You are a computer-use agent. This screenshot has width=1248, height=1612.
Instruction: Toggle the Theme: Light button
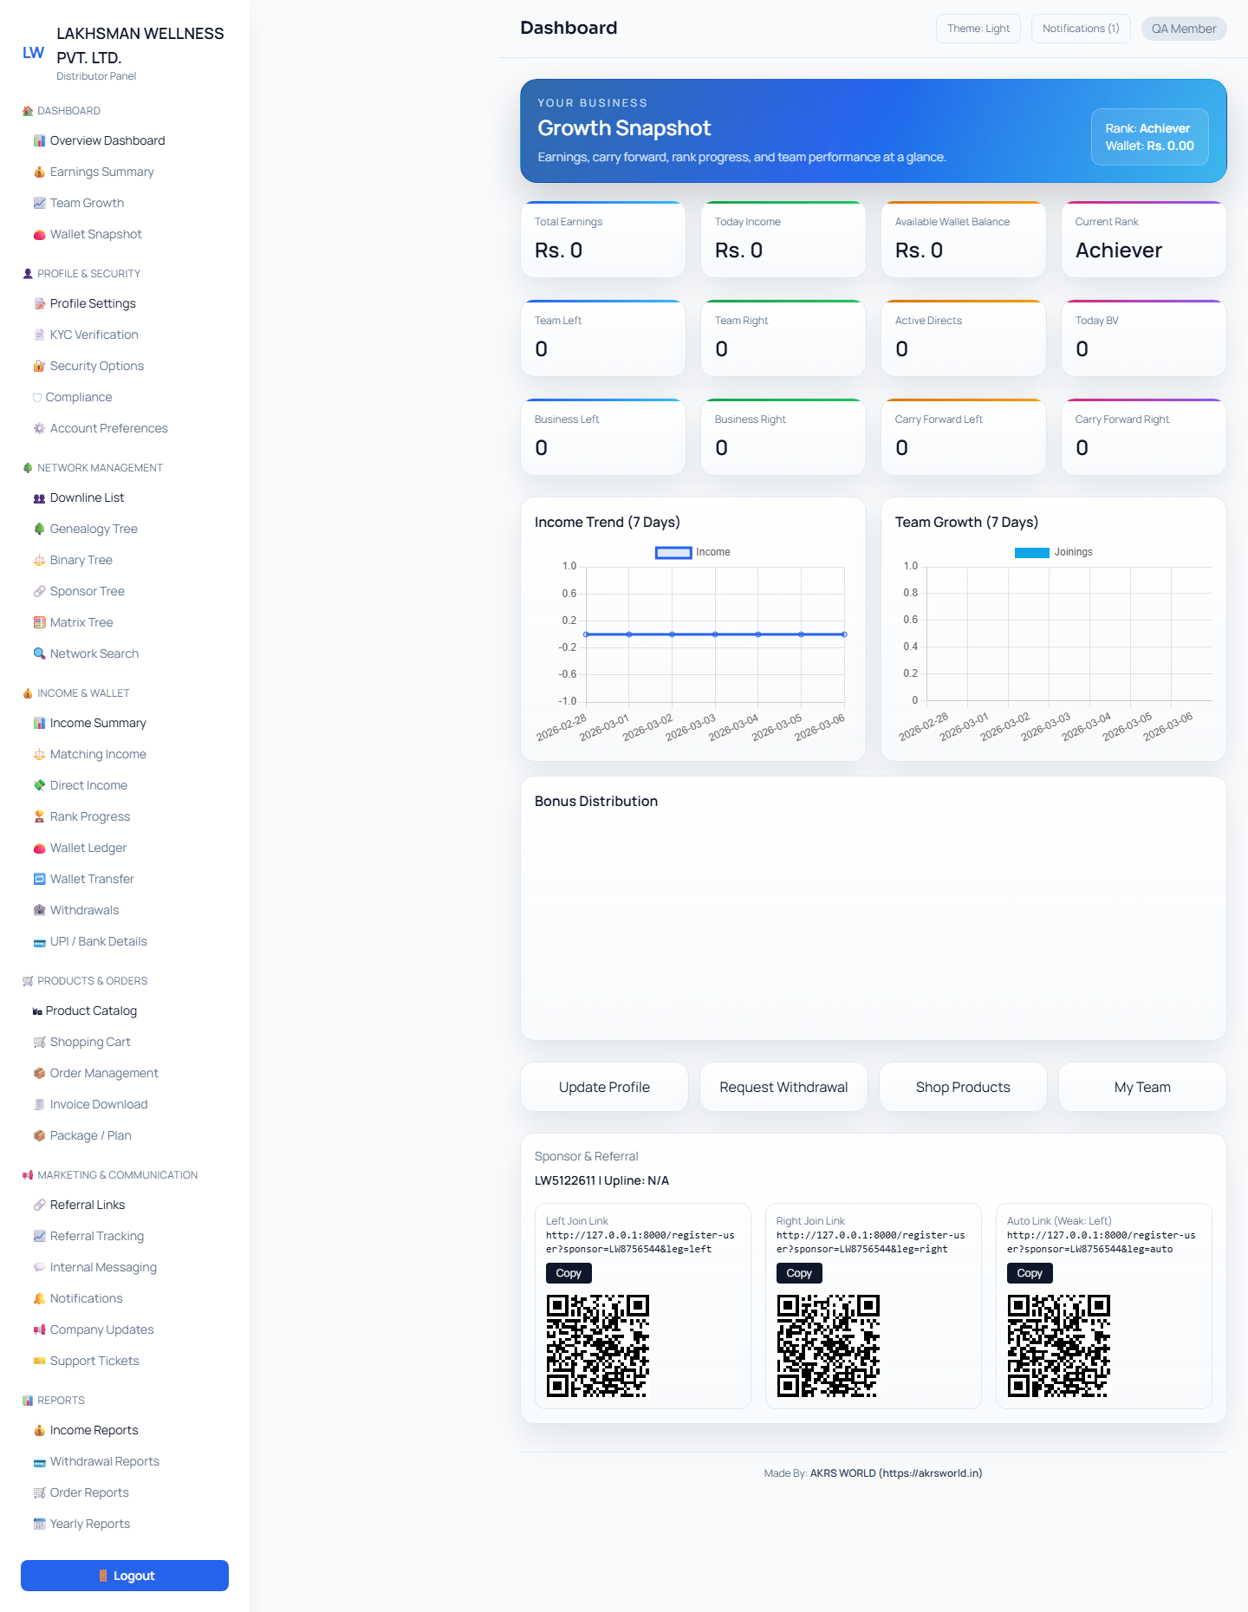(x=978, y=29)
